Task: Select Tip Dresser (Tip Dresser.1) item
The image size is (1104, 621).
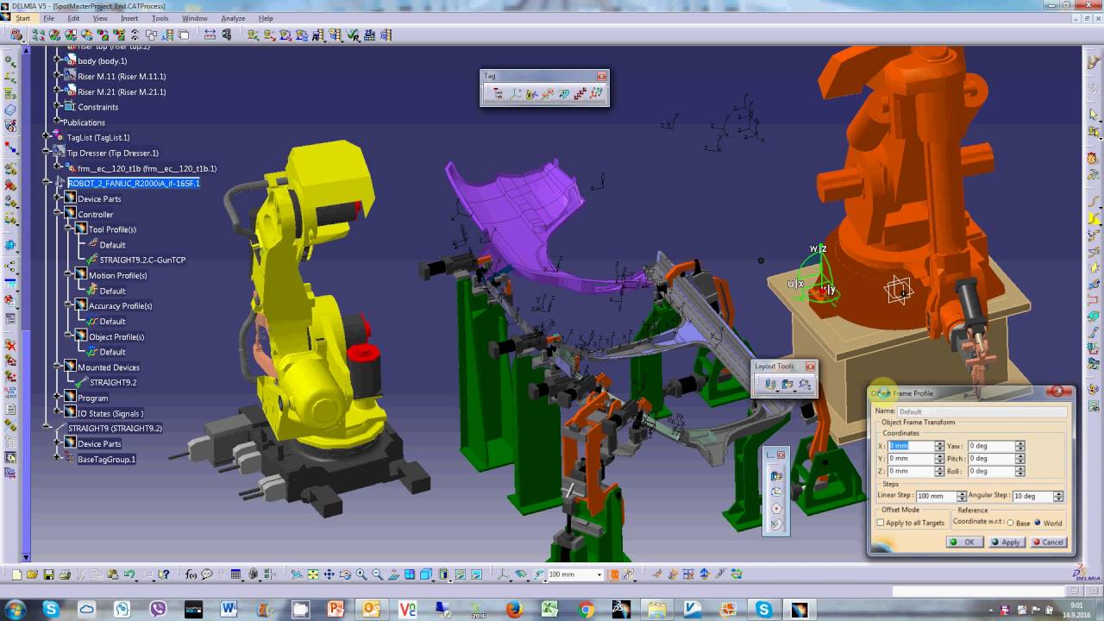Action: pyautogui.click(x=113, y=153)
